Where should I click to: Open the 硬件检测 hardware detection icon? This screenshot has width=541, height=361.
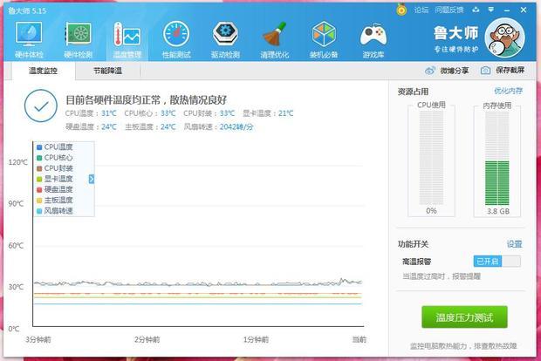(79, 34)
